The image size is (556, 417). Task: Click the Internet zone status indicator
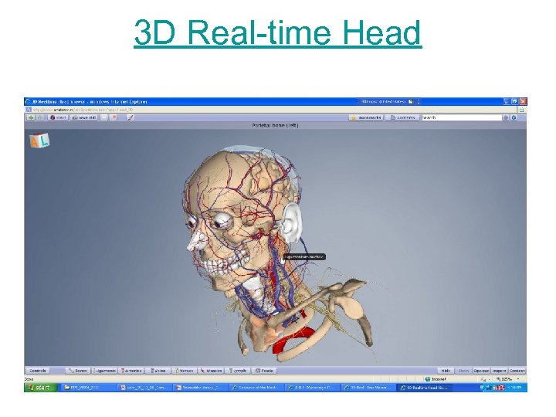click(436, 379)
